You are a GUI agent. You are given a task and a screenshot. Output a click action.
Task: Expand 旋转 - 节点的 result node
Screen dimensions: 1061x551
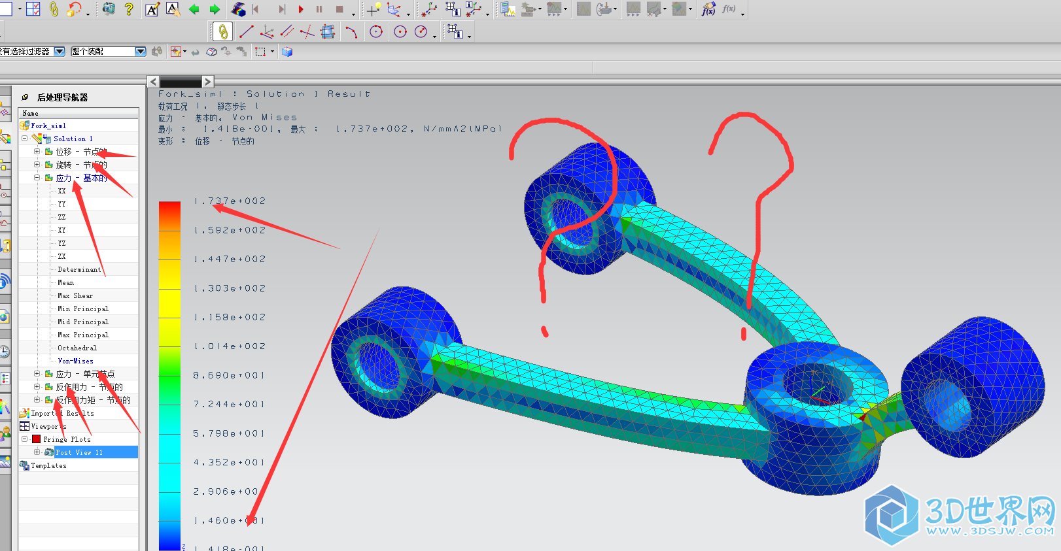pyautogui.click(x=37, y=165)
